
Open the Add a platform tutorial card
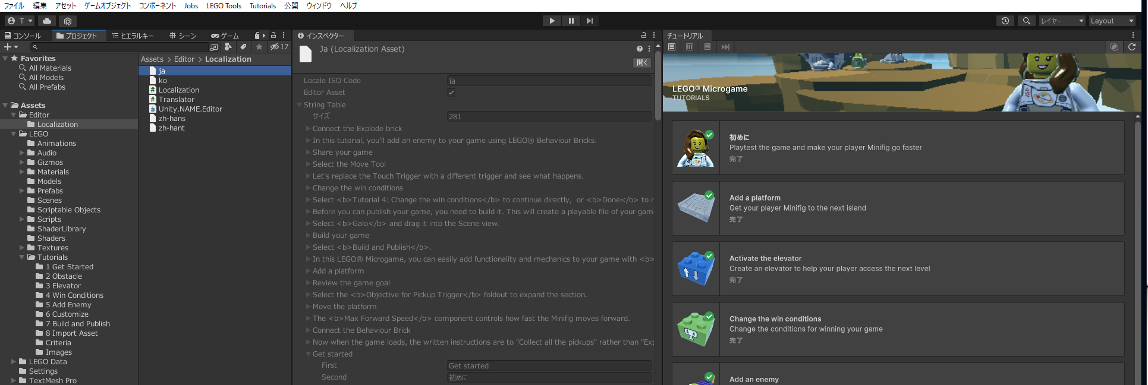(898, 208)
